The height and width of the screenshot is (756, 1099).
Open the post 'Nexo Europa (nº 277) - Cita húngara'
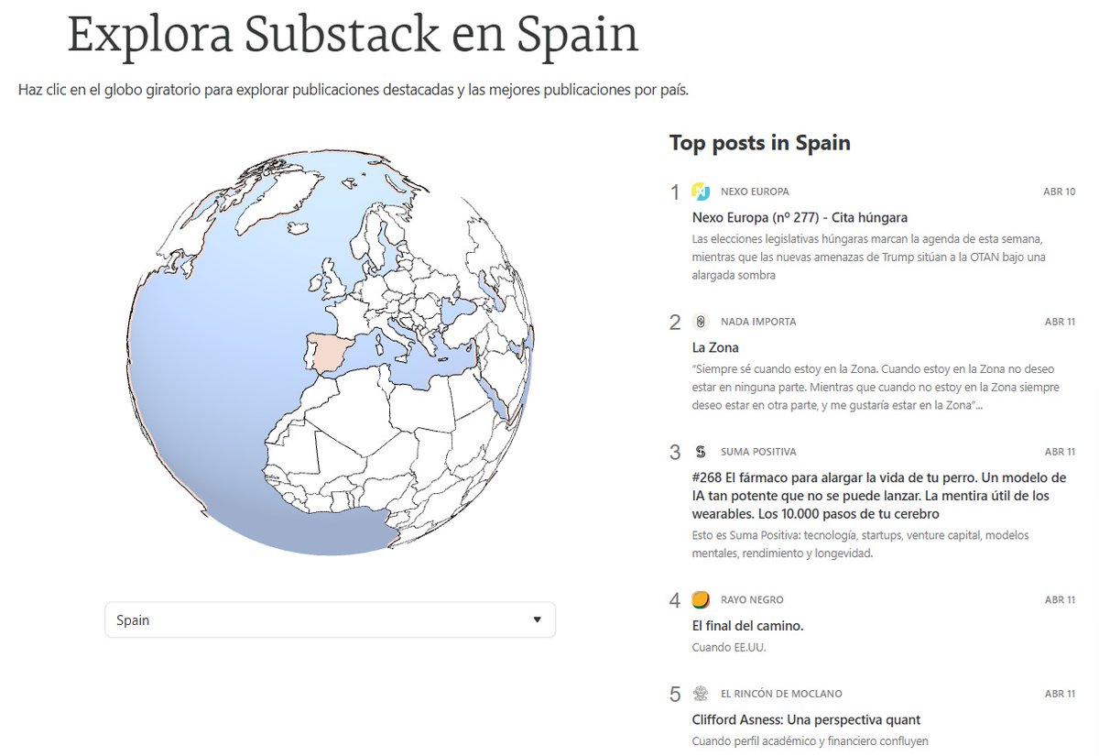(x=800, y=217)
